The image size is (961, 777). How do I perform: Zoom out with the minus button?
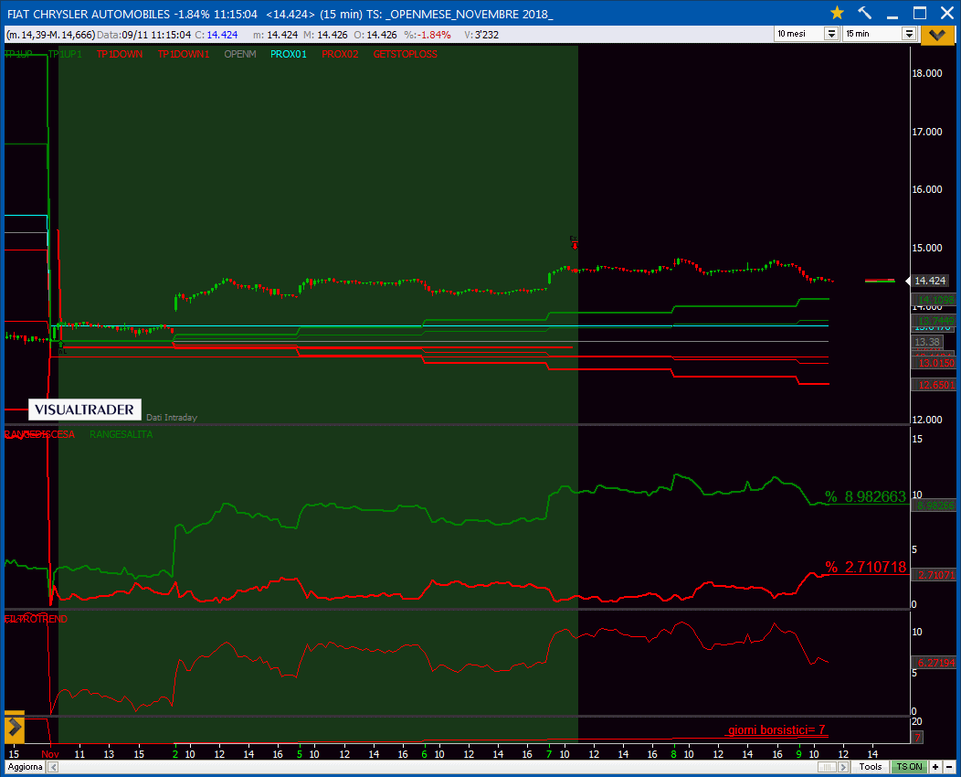949,767
